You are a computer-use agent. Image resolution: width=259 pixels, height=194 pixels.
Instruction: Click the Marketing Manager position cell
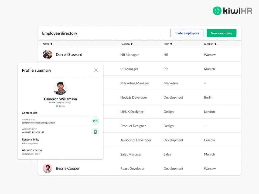[x=135, y=83]
